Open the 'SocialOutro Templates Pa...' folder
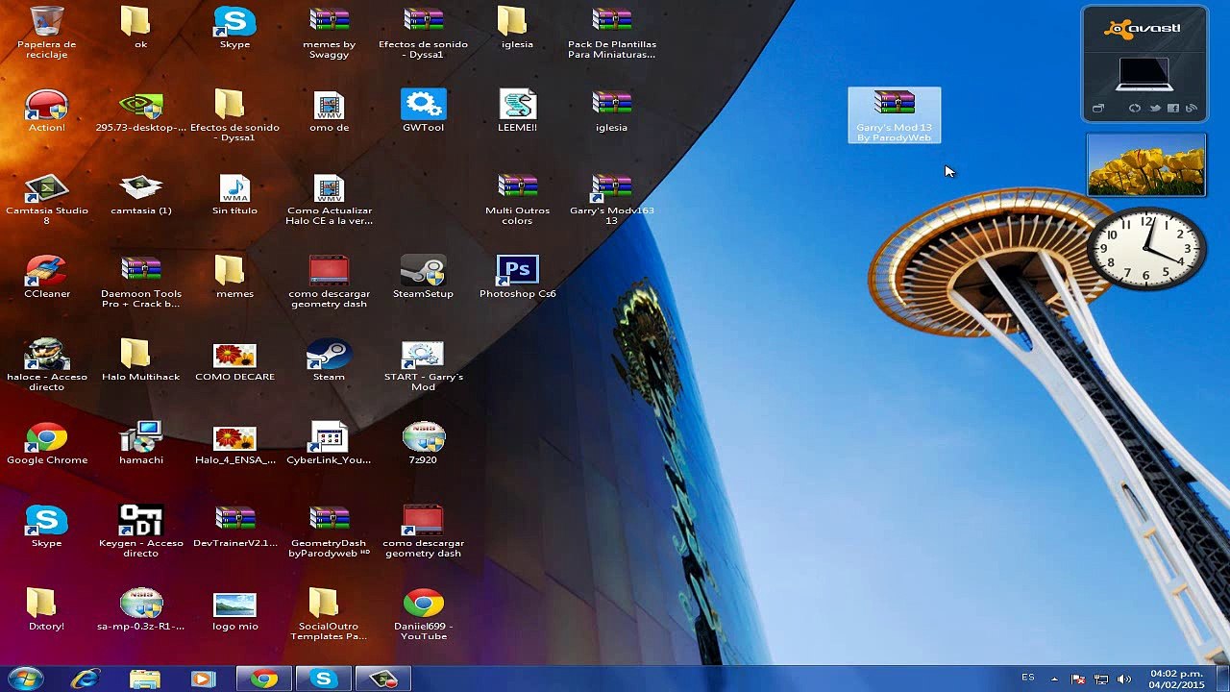Image resolution: width=1230 pixels, height=692 pixels. 329,614
